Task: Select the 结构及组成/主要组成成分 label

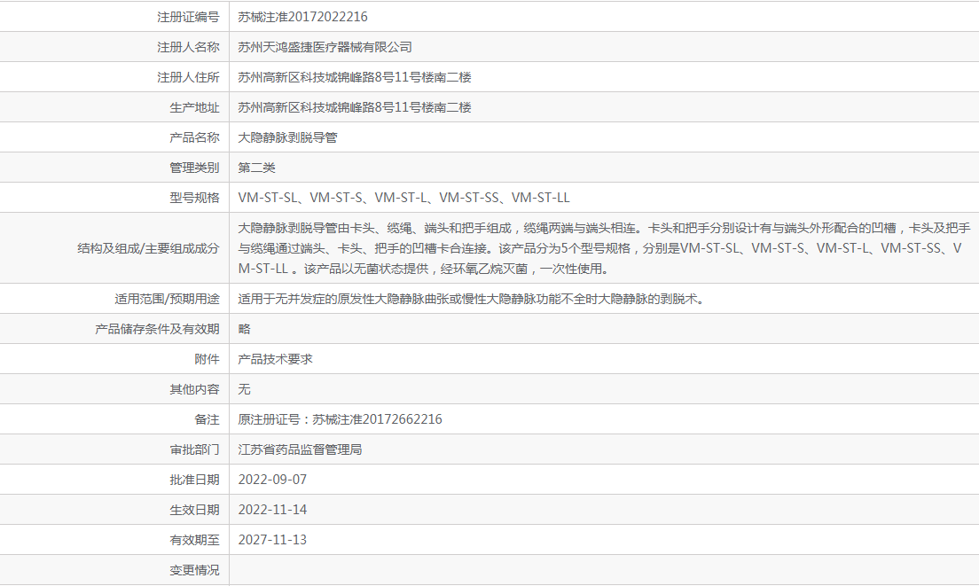Action: (149, 248)
